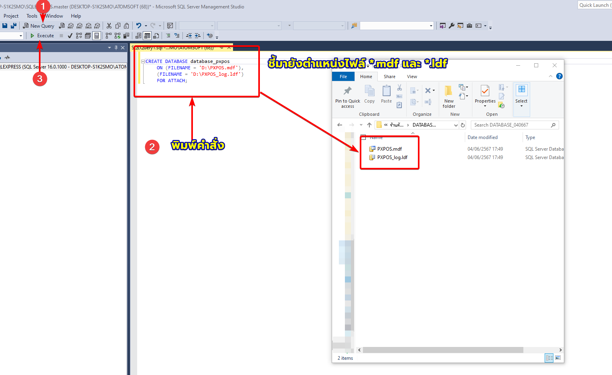This screenshot has height=375, width=612.
Task: Open Properties window via wrench icon
Action: point(451,26)
